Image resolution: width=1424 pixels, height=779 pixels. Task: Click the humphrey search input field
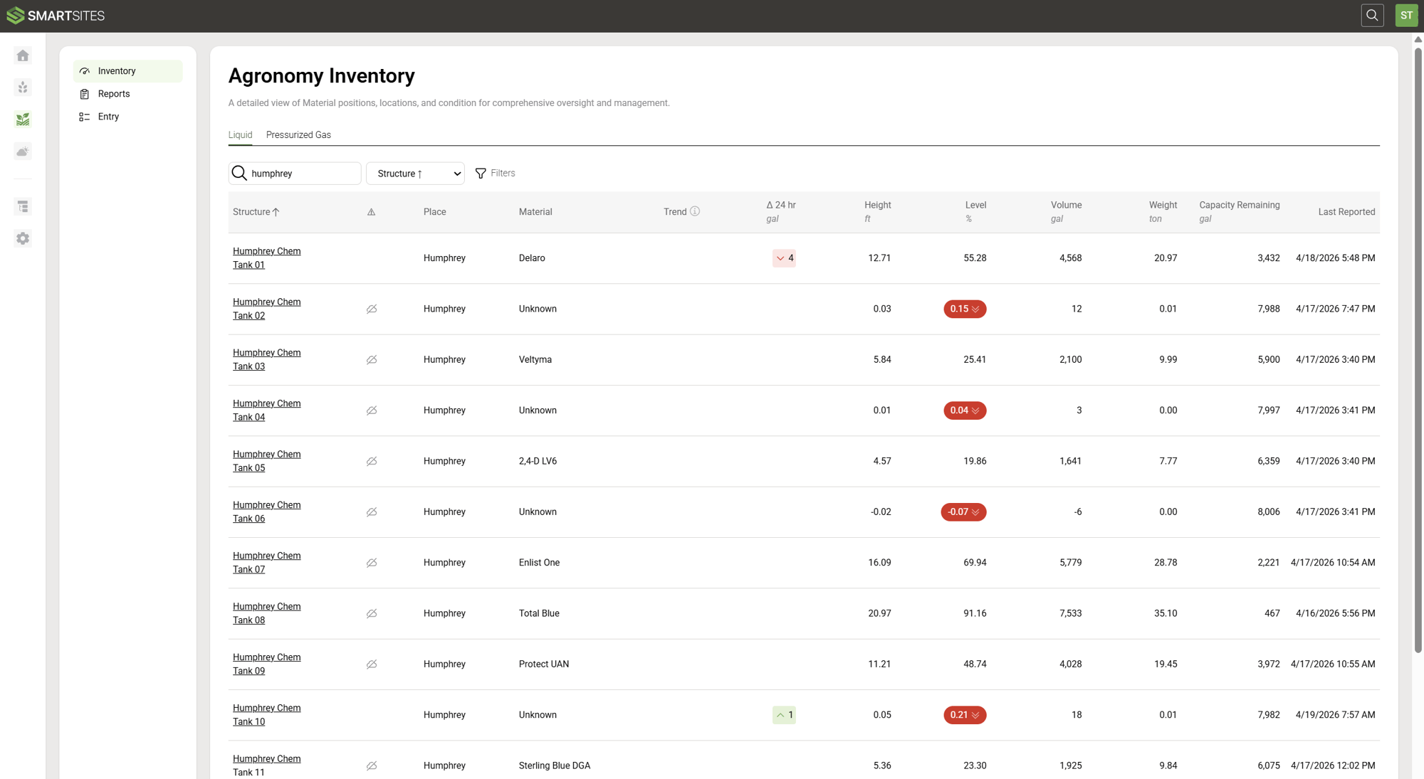tap(303, 174)
